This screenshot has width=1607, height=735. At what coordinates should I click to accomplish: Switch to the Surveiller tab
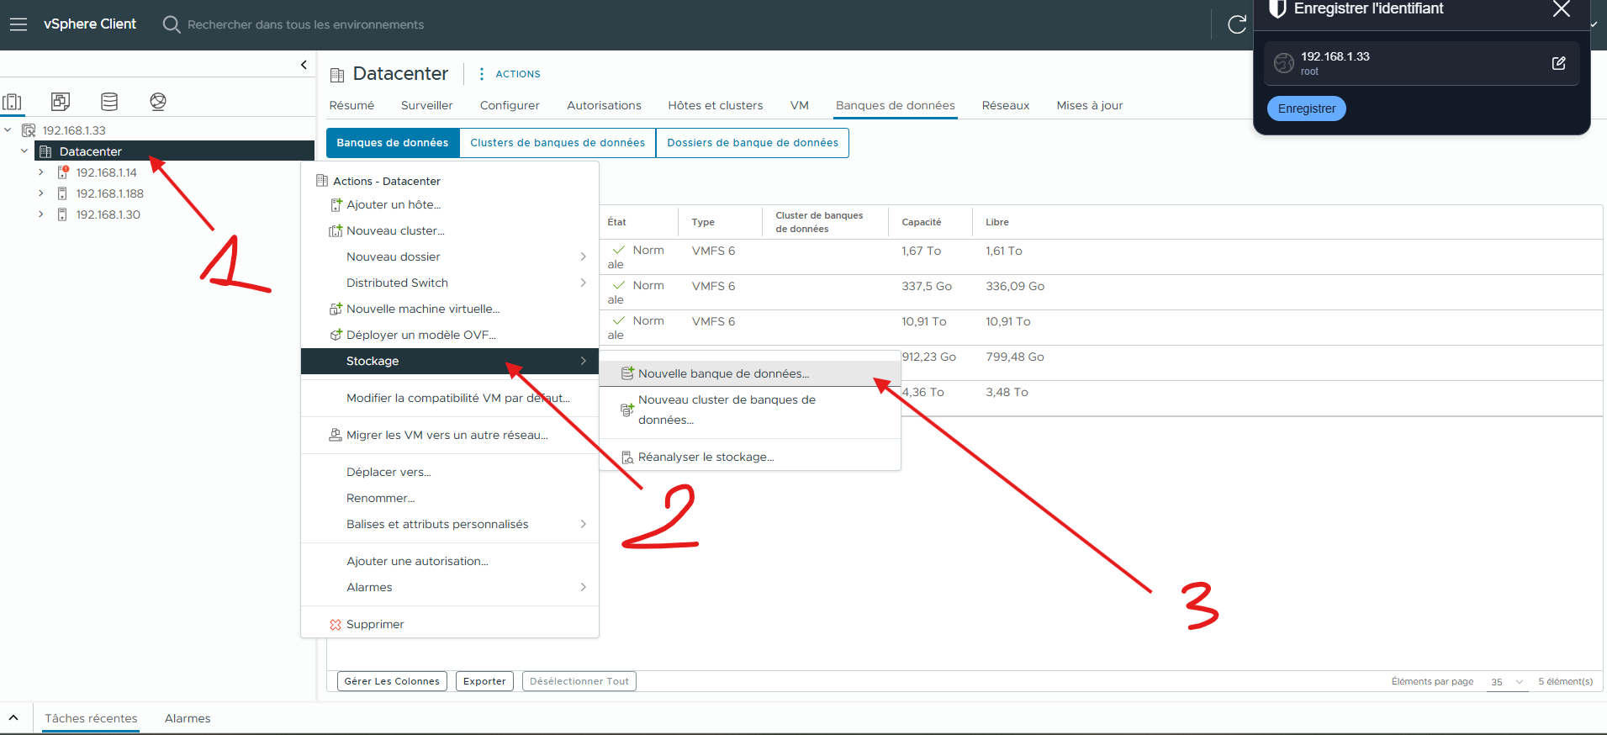pyautogui.click(x=427, y=106)
